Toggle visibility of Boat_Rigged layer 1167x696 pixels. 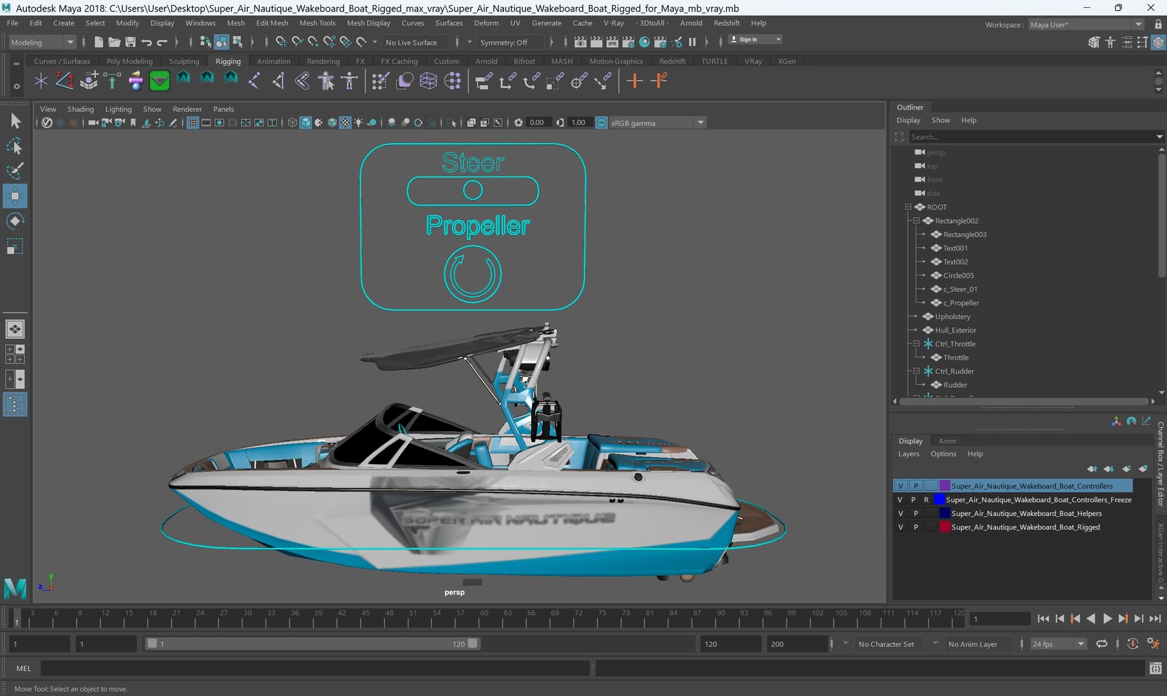click(x=900, y=527)
